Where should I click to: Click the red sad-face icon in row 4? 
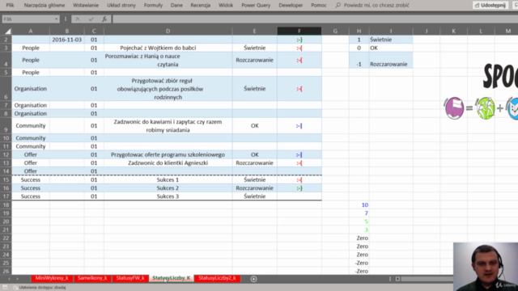click(x=299, y=60)
